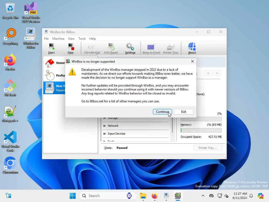The width and height of the screenshot is (269, 202).
Task: Open the File menu
Action: pos(46,39)
